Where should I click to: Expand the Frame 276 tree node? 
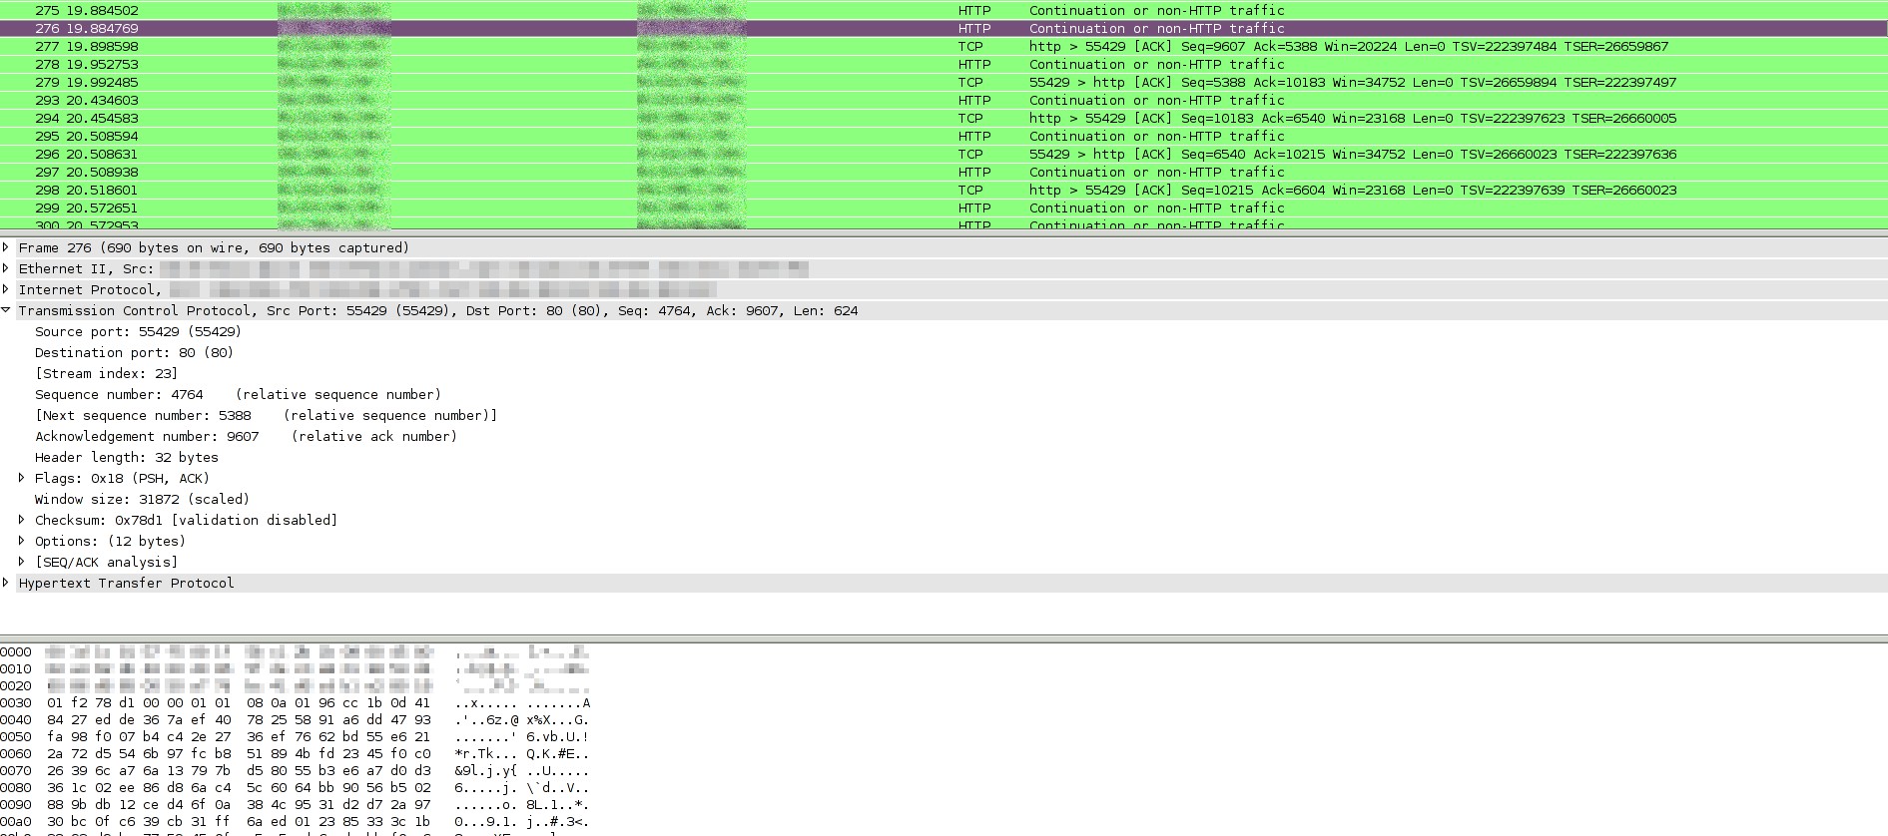[6, 247]
